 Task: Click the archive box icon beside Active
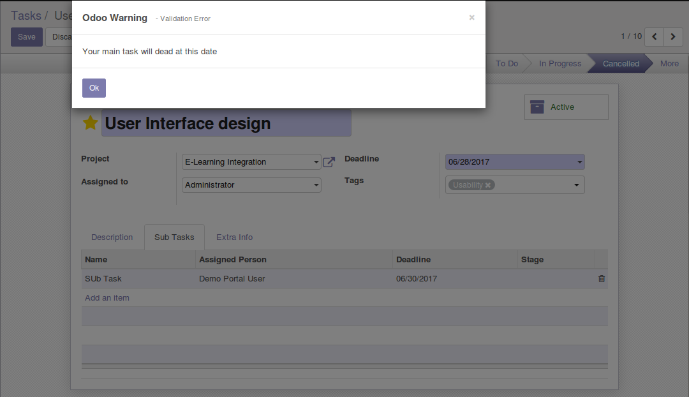[x=537, y=107]
